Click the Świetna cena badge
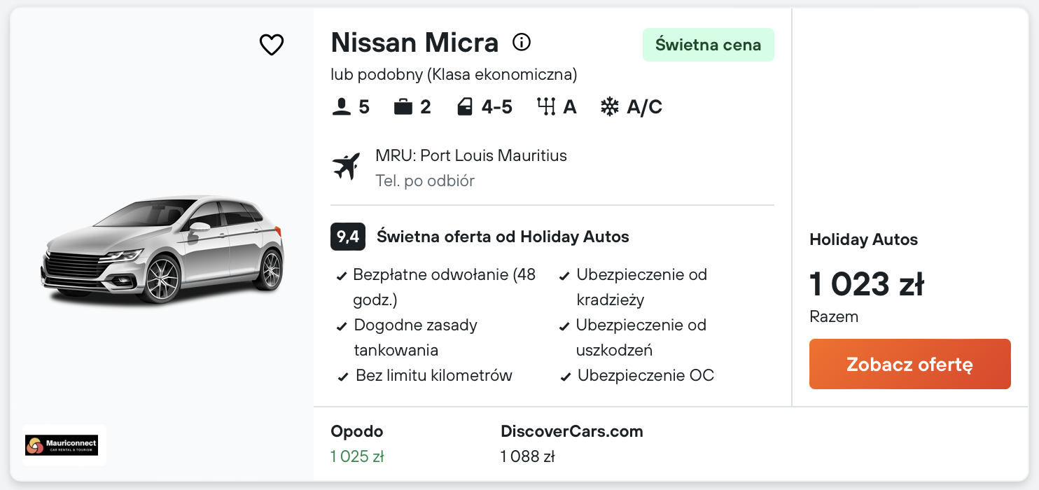 [x=708, y=45]
